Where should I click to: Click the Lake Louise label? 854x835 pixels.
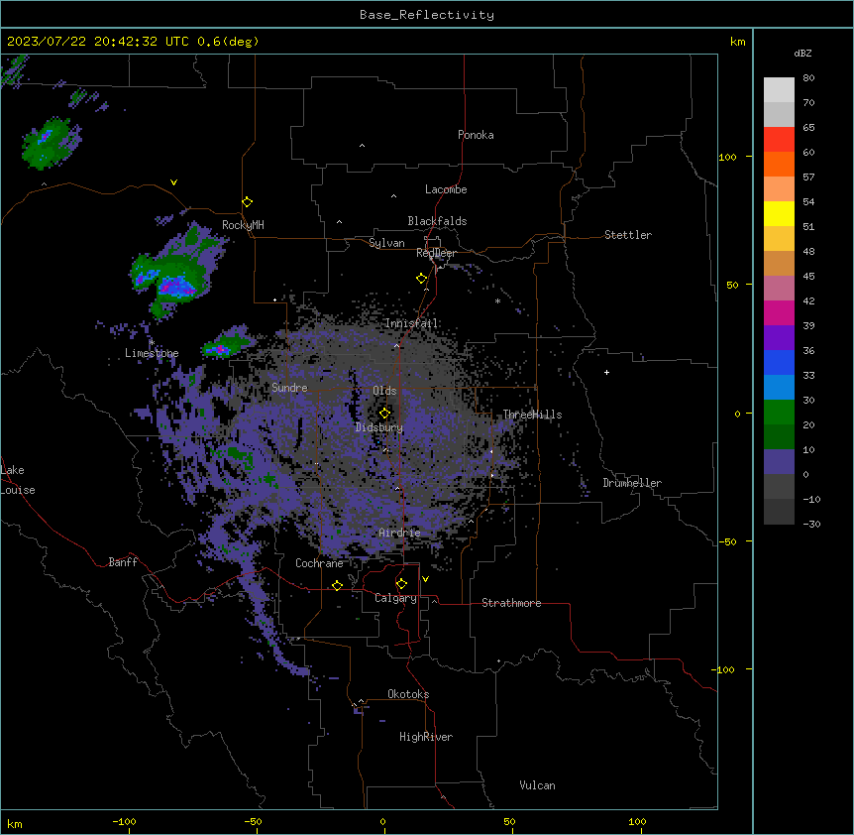coord(18,480)
